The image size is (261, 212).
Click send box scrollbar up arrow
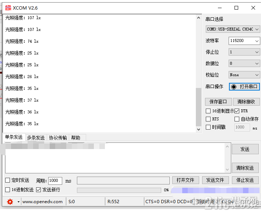point(228,146)
